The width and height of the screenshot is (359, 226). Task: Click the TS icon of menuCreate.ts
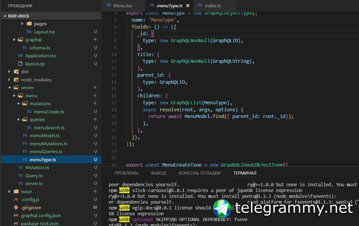click(29, 112)
